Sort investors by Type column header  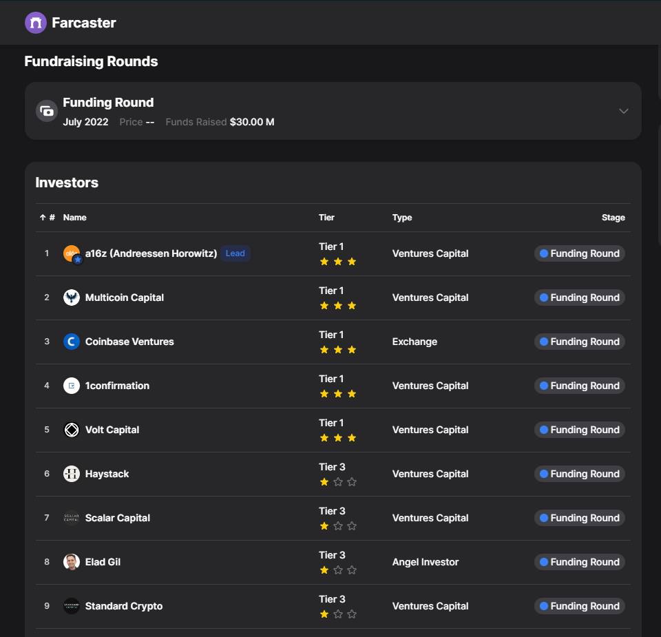(401, 218)
